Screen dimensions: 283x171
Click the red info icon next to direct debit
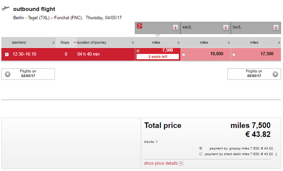(276, 154)
